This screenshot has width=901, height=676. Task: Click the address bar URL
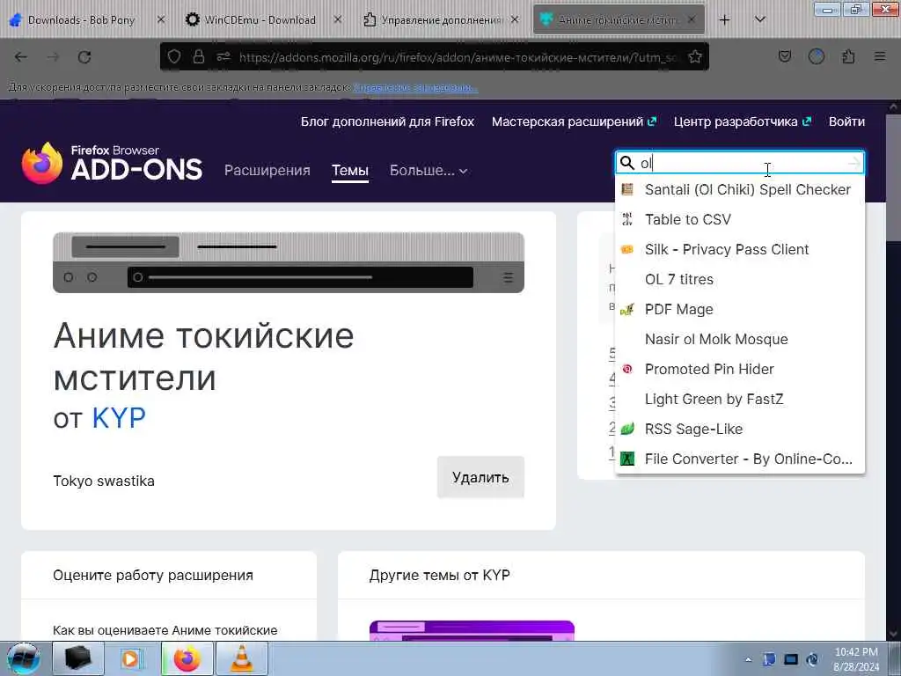458,57
